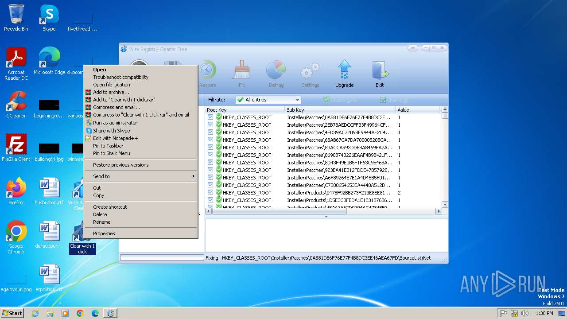Screen dimensions: 567x319
Task: Select the Google Chrome desktop icon
Action: point(16,238)
